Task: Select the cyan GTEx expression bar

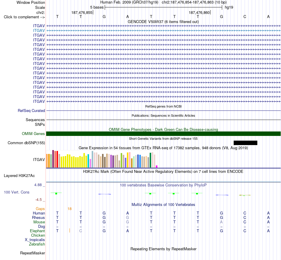Action: [88, 161]
